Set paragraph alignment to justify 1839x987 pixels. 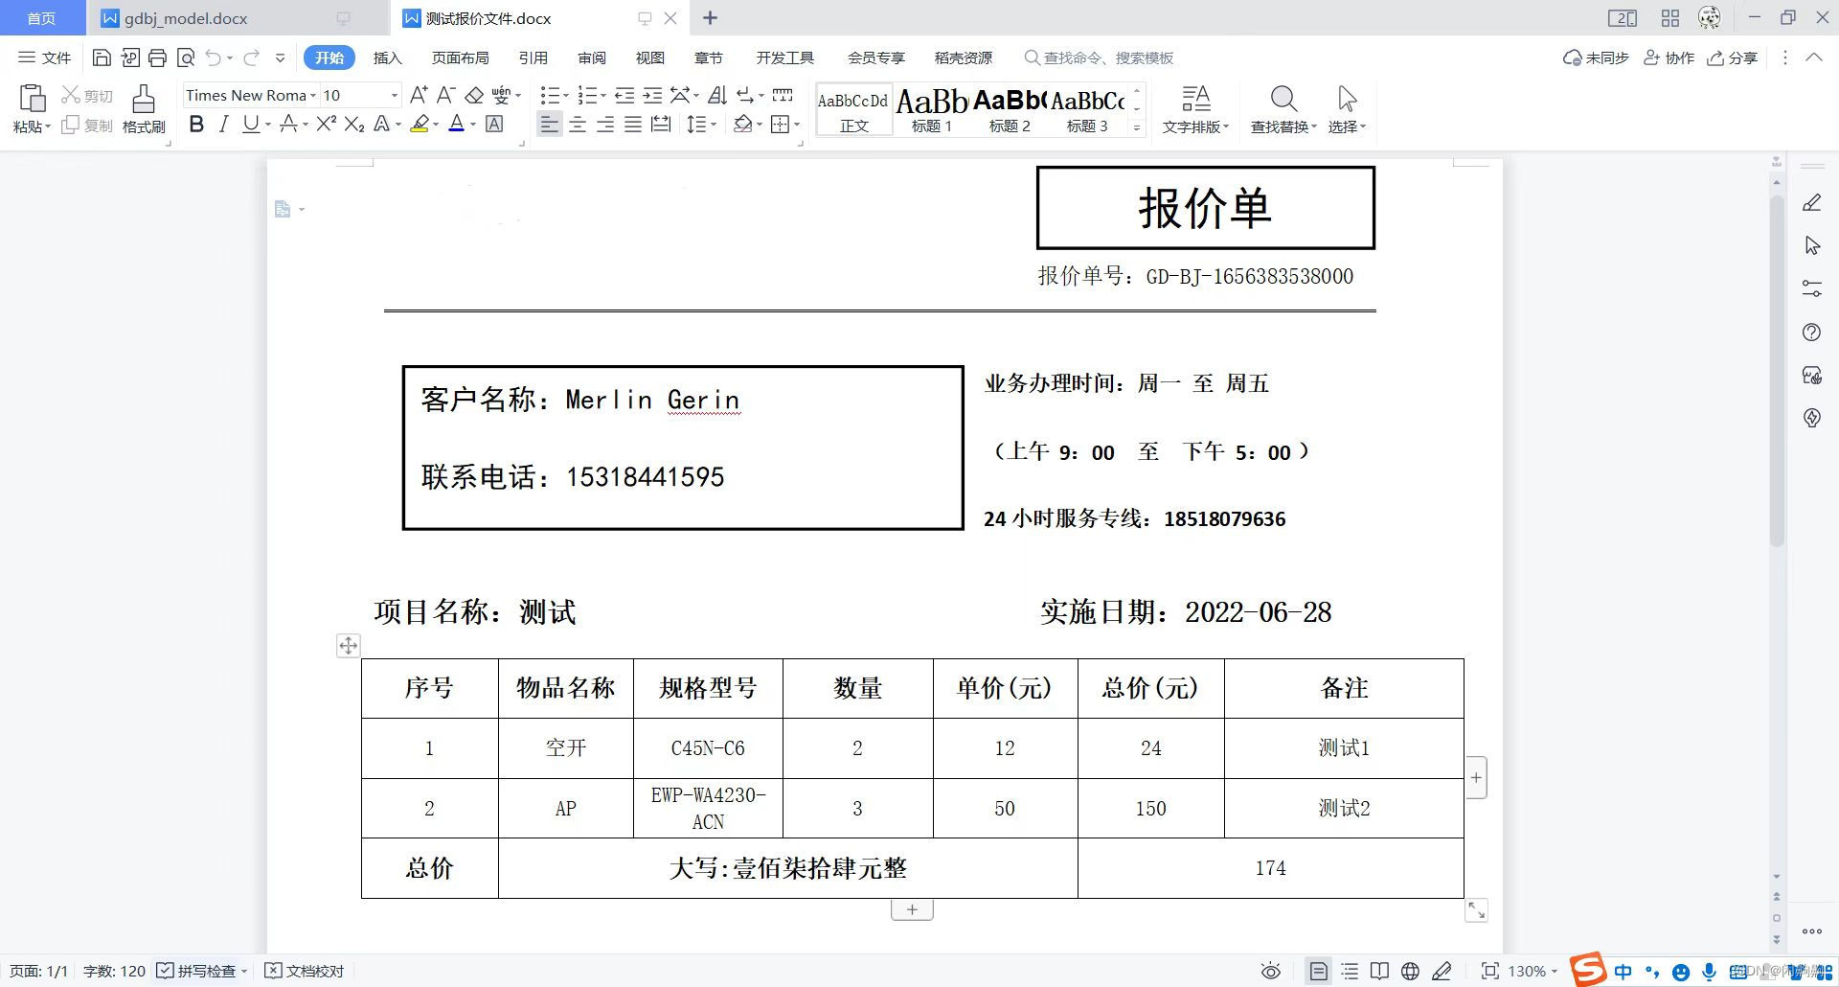(633, 124)
